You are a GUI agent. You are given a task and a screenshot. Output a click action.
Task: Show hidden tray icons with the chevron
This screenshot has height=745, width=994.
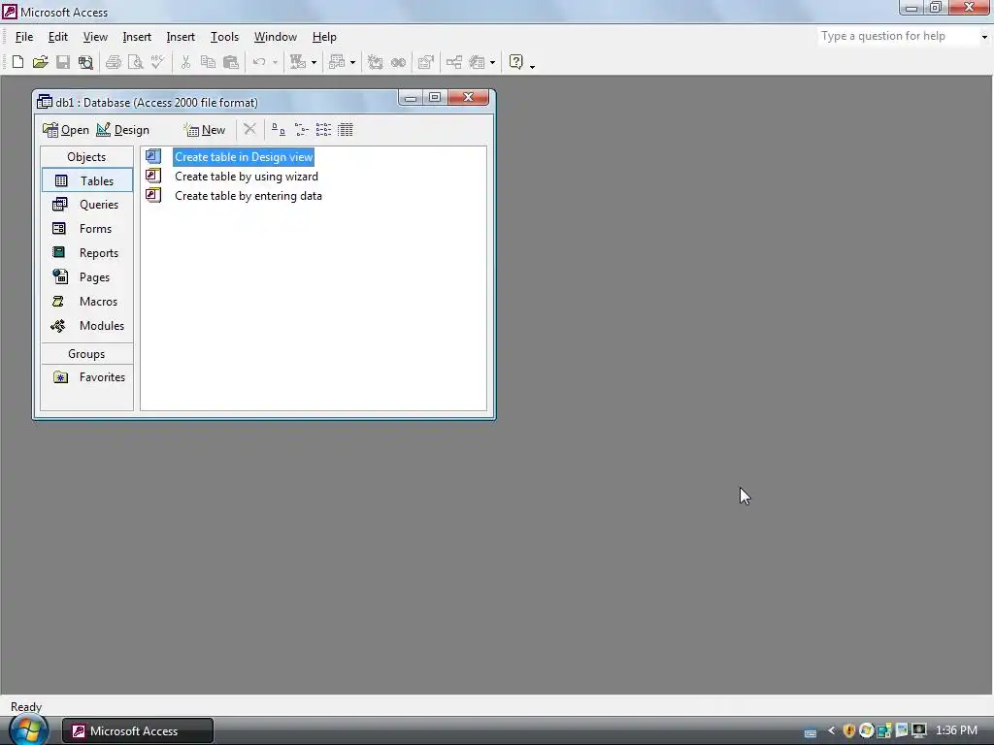click(x=831, y=730)
